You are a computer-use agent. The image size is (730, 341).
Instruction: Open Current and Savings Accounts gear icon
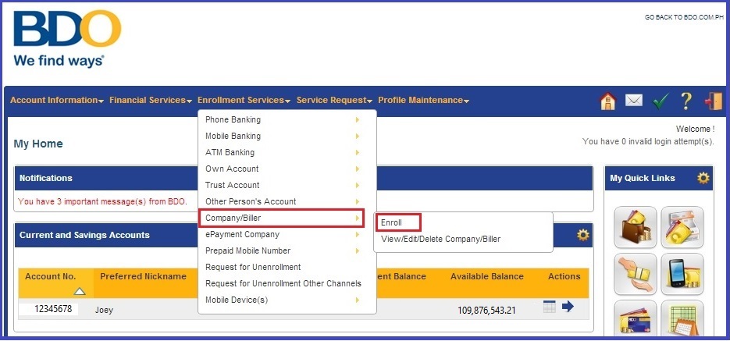[583, 235]
